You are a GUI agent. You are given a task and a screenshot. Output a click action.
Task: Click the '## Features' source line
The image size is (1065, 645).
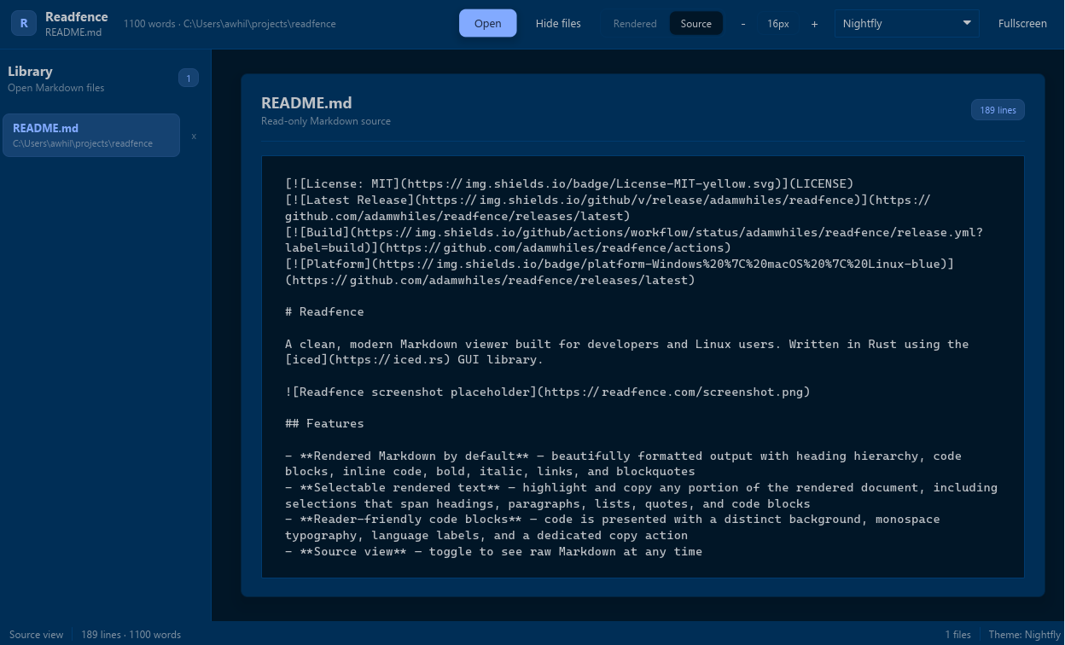click(x=324, y=424)
